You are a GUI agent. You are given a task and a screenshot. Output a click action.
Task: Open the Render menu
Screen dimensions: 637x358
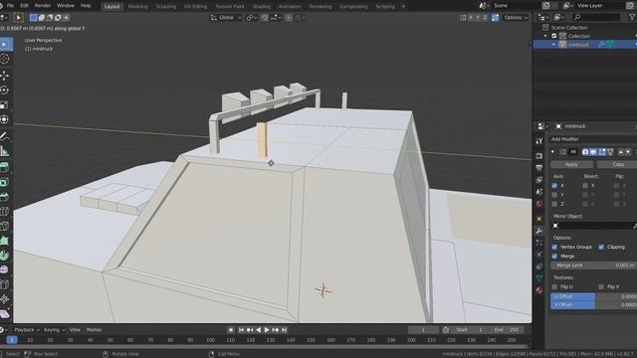click(43, 6)
